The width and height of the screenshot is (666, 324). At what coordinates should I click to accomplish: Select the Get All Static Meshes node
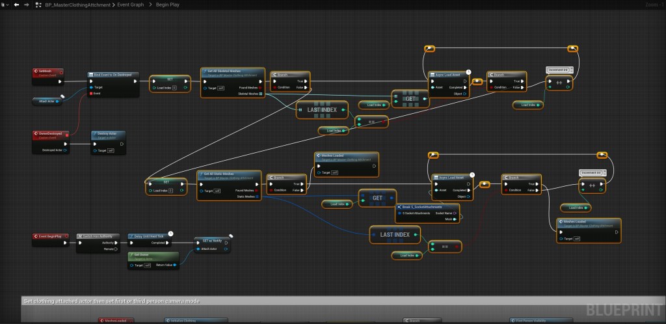pyautogui.click(x=228, y=174)
